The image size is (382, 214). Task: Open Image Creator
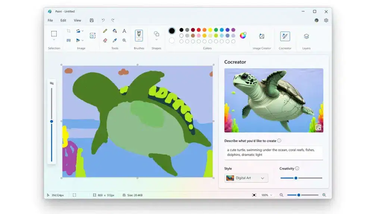click(x=262, y=36)
